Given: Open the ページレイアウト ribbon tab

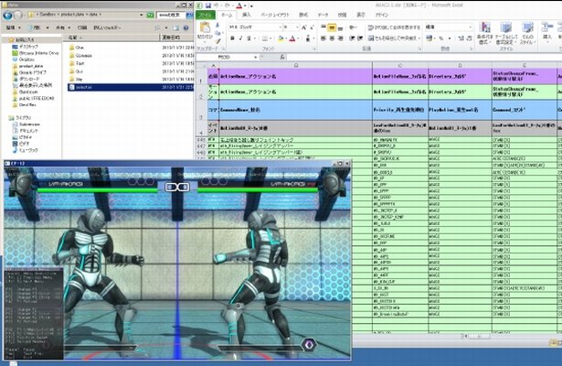Looking at the screenshot, I should [x=275, y=16].
